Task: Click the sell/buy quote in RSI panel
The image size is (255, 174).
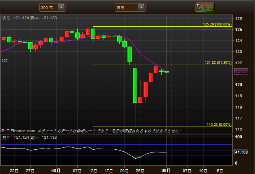Action: coord(29,138)
